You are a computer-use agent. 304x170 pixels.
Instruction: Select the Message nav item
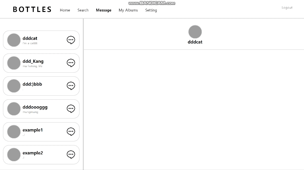(103, 10)
